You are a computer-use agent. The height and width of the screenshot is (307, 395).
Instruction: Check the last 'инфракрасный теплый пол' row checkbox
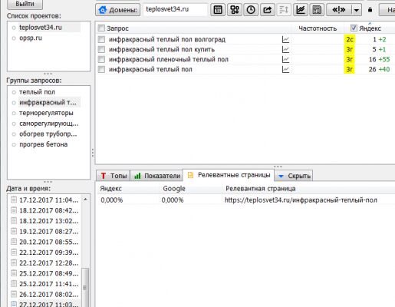[101, 69]
